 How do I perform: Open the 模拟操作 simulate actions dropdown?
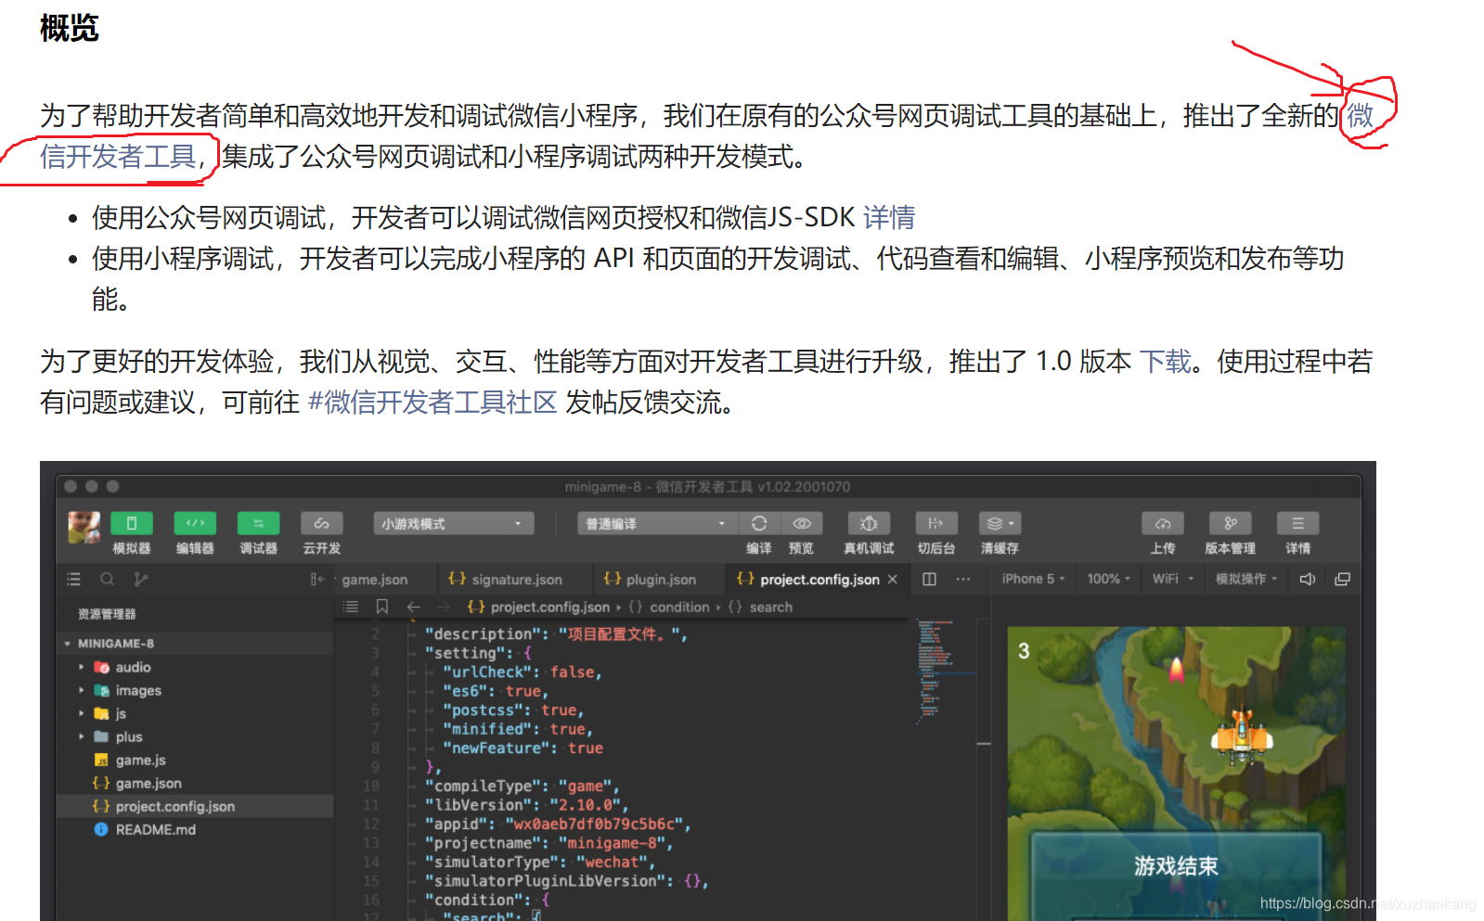click(1247, 579)
